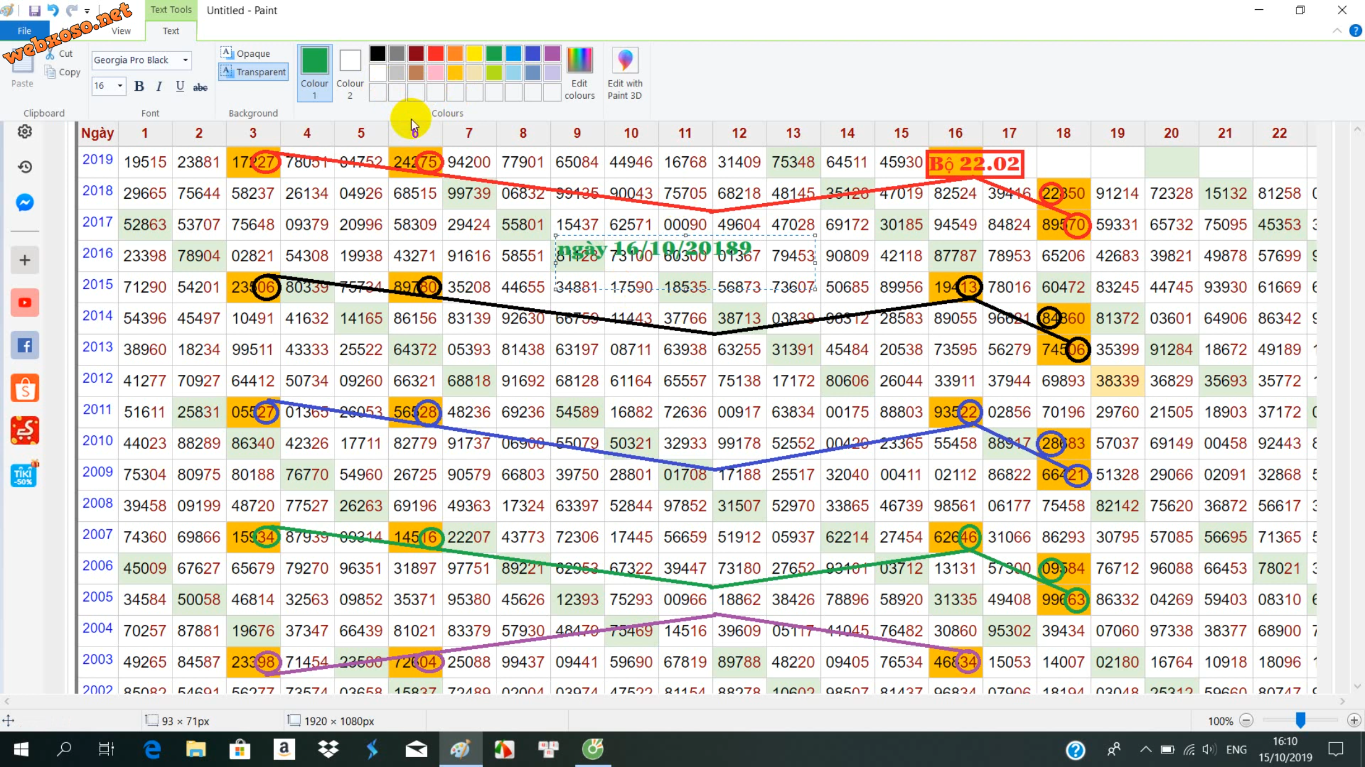
Task: Click the red 'Bộ 22.02' label
Action: coord(975,163)
